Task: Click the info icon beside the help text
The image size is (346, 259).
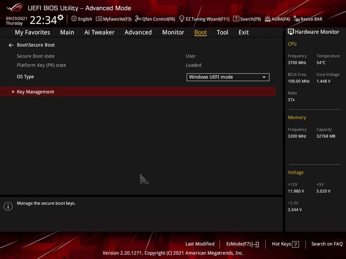Action: click(8, 206)
